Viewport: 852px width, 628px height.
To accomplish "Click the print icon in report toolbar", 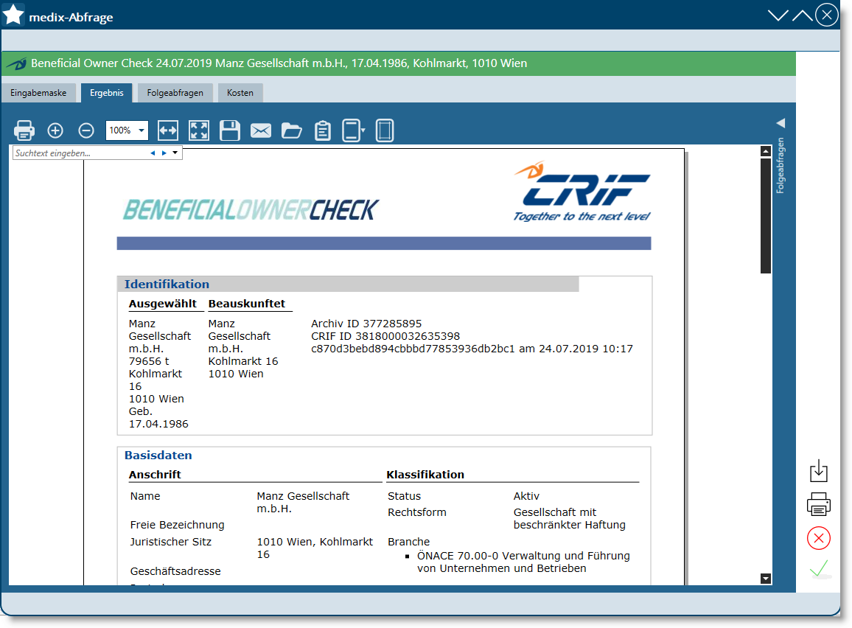I will coord(24,130).
